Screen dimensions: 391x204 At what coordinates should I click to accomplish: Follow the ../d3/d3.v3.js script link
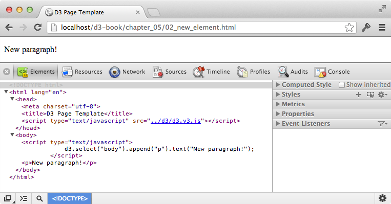tap(176, 121)
